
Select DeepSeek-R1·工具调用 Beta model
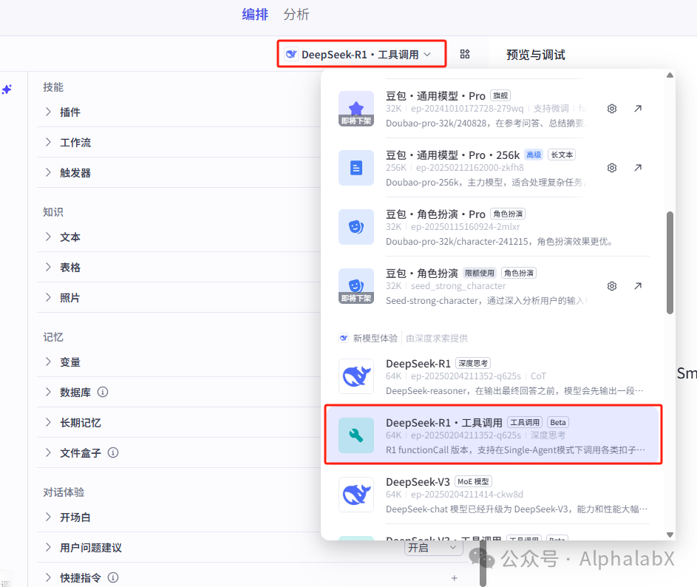[x=494, y=435]
